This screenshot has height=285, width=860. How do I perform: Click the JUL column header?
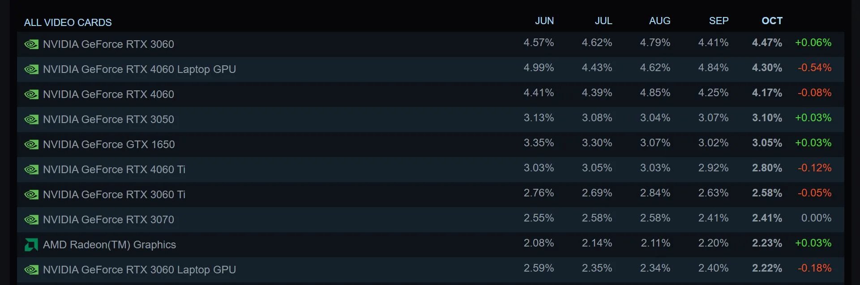pyautogui.click(x=603, y=21)
